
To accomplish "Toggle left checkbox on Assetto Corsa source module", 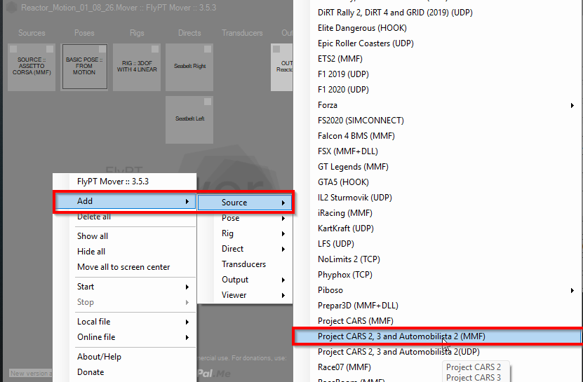I will (13, 49).
